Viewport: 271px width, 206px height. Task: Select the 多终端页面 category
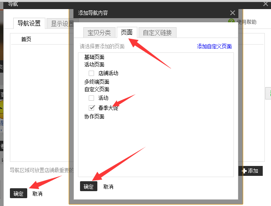pos(97,82)
